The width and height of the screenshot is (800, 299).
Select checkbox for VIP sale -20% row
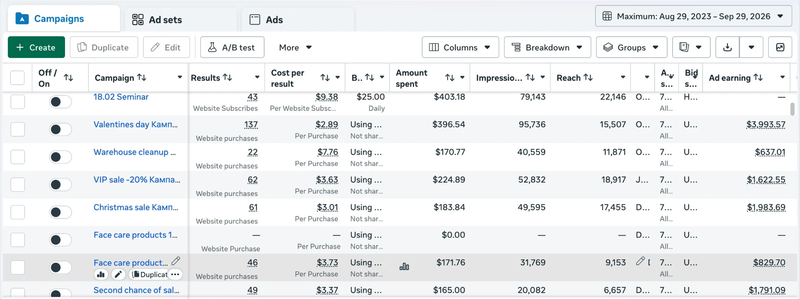[17, 184]
